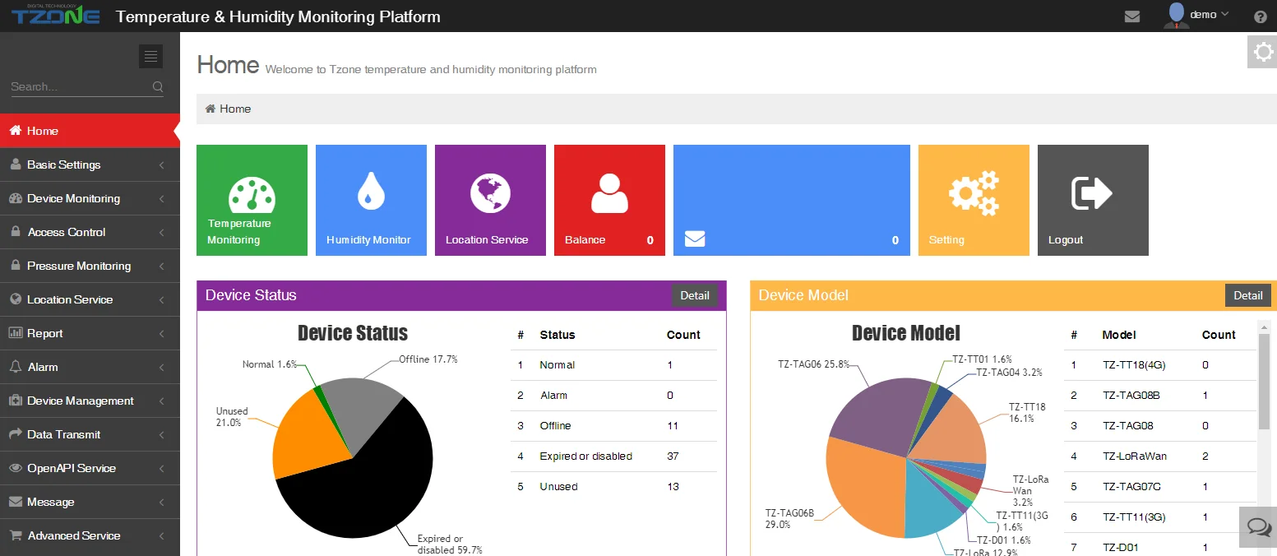Open Device Model Detail button

[1248, 295]
